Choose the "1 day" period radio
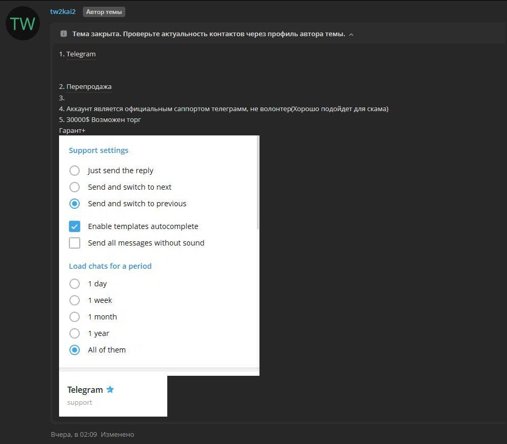507x444 pixels. 75,284
